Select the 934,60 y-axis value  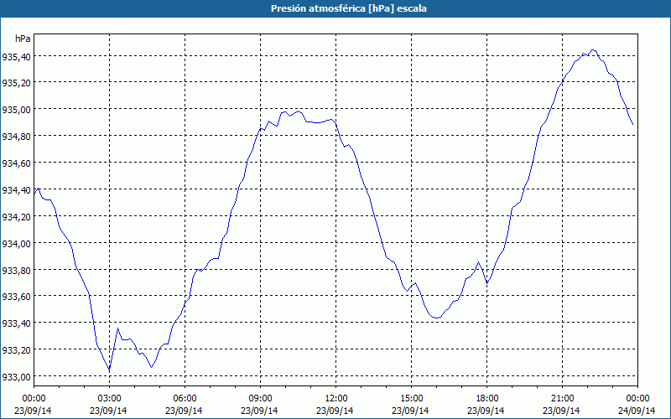pos(16,163)
